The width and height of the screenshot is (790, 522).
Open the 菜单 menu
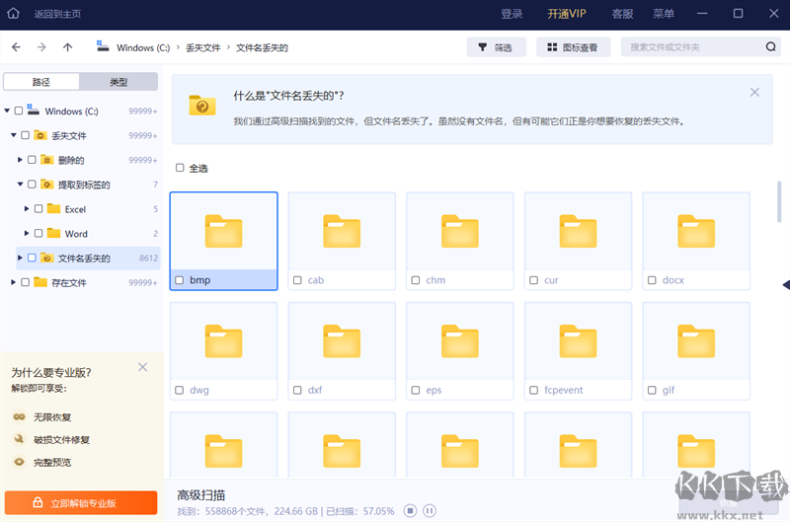(663, 14)
